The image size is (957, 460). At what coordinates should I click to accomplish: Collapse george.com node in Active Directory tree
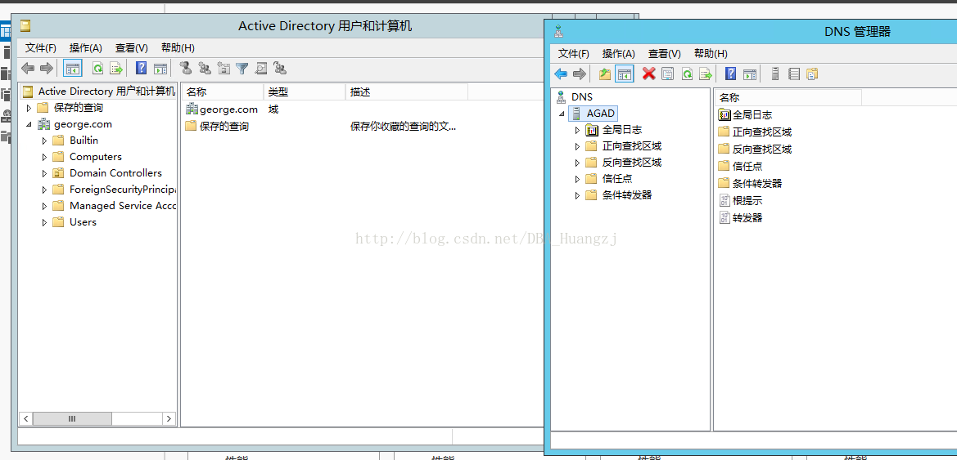coord(29,124)
